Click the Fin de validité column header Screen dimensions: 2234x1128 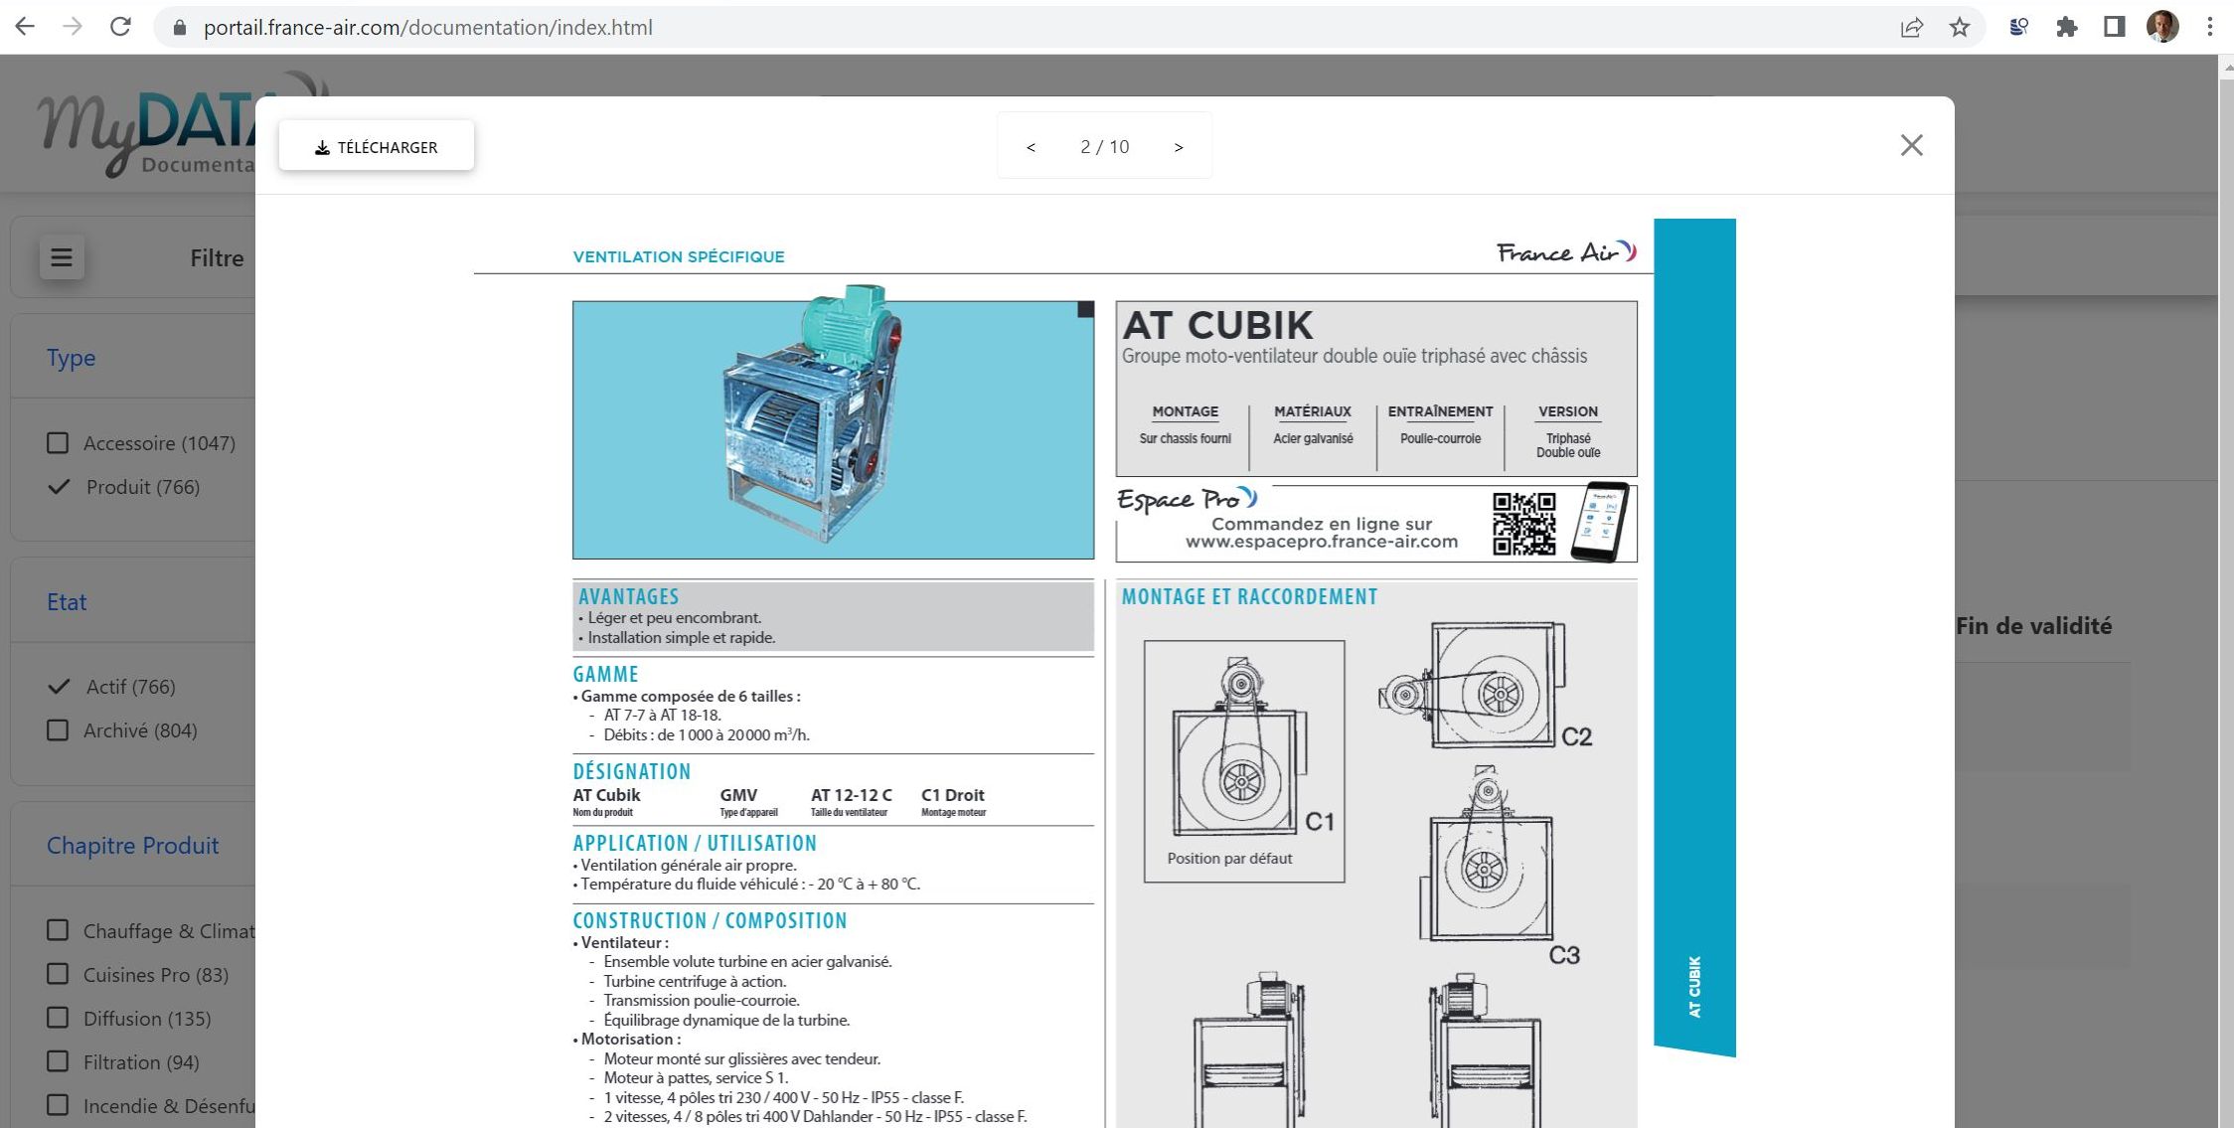2034,626
